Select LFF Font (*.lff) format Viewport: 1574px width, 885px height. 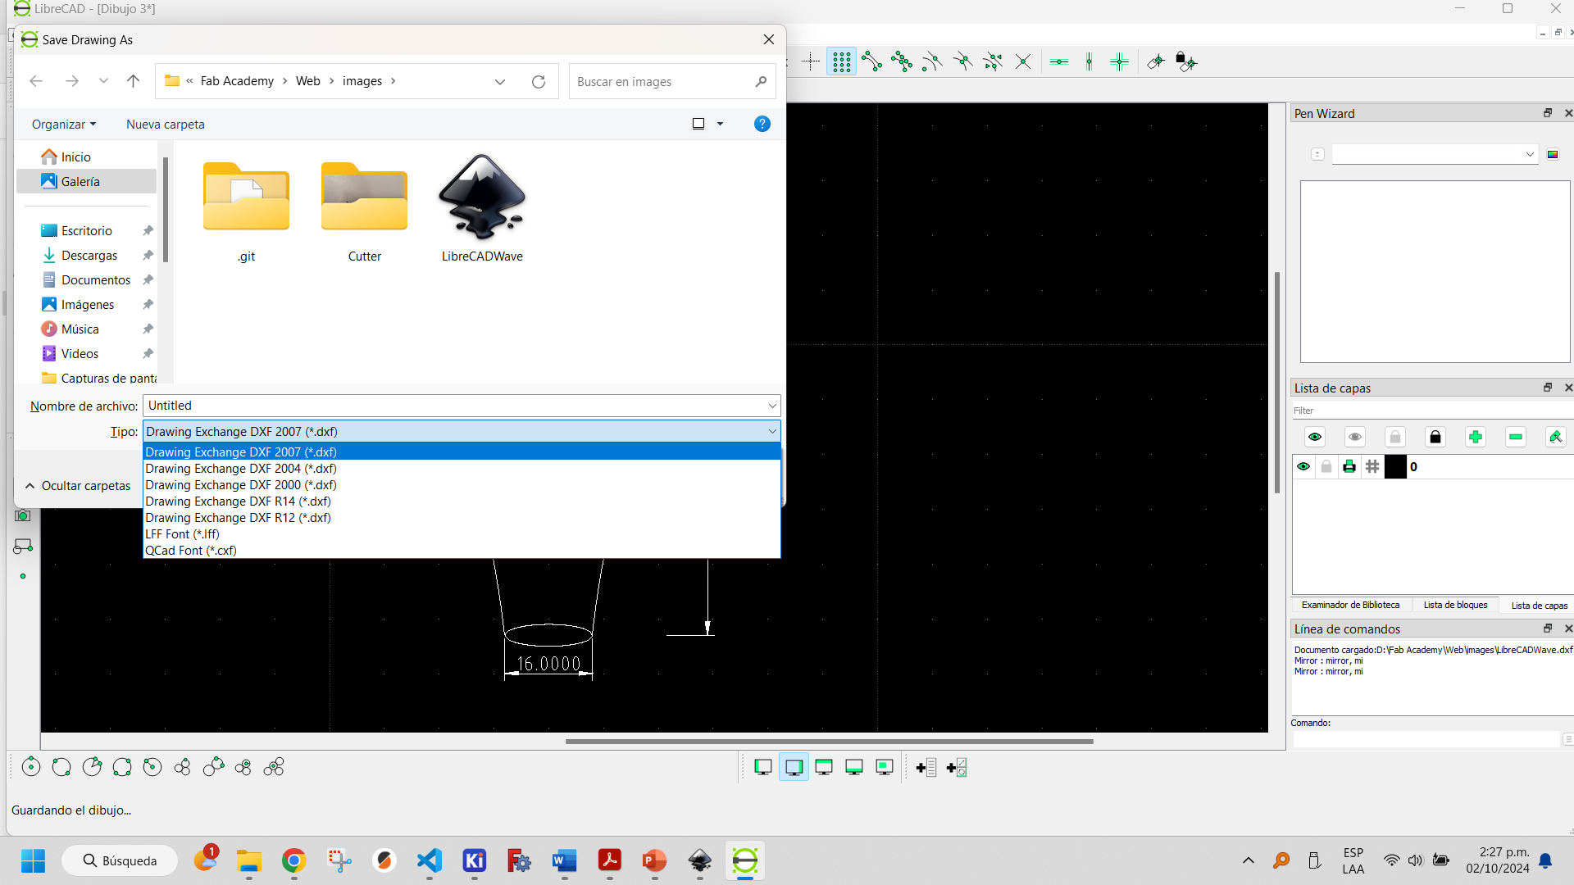click(x=462, y=534)
